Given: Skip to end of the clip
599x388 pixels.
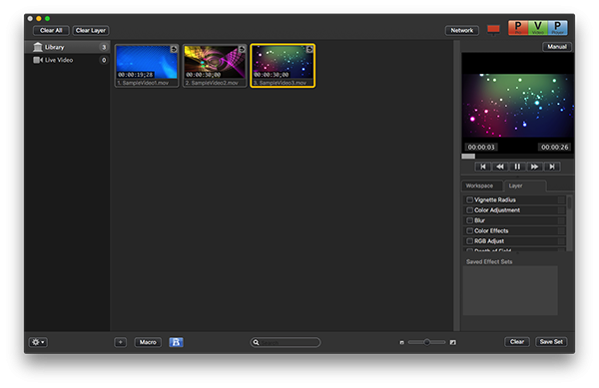Looking at the screenshot, I should tap(552, 167).
